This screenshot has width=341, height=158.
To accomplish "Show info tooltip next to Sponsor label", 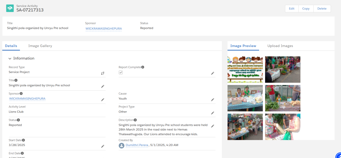I will (x=21, y=94).
